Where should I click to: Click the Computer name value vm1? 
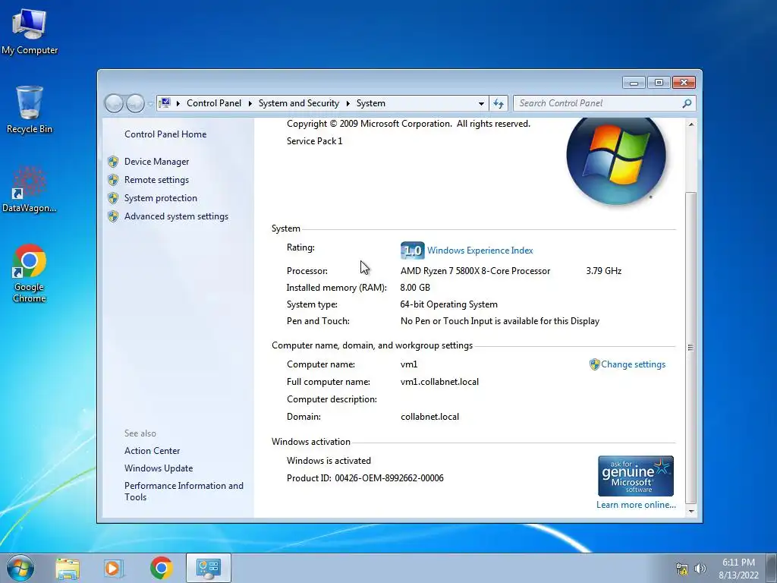click(x=409, y=364)
